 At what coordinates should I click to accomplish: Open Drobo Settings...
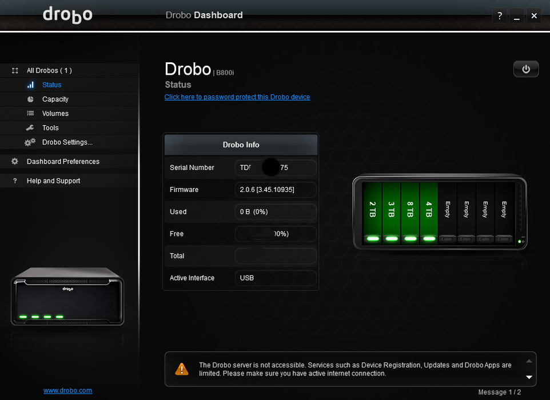pyautogui.click(x=69, y=142)
